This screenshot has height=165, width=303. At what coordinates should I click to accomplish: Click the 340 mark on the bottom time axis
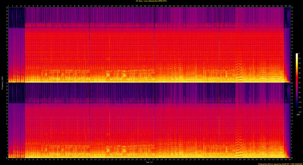coord(290,160)
